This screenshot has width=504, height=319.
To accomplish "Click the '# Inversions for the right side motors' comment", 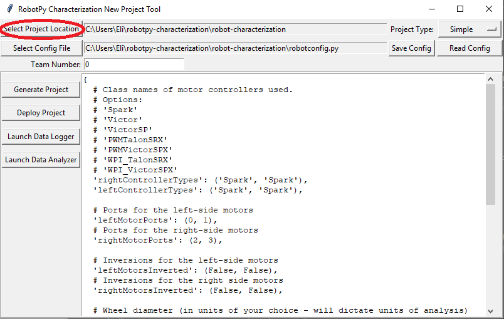I will [x=188, y=280].
